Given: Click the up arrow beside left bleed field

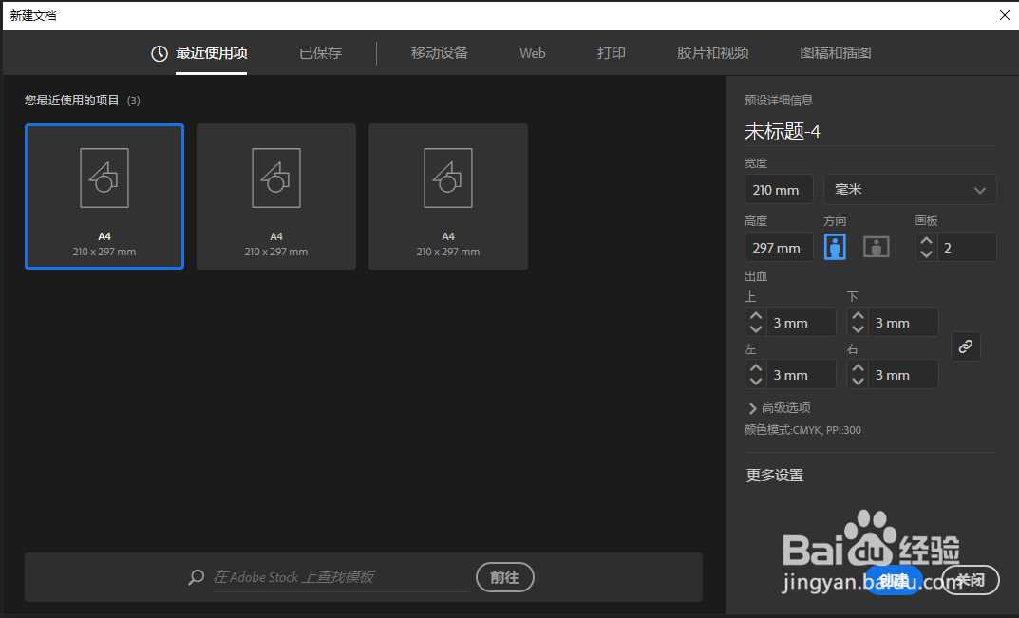Looking at the screenshot, I should (x=755, y=368).
